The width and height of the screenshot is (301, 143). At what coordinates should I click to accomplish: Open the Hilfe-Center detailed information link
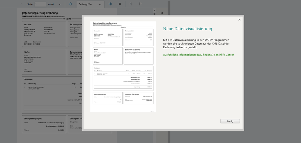pyautogui.click(x=198, y=55)
